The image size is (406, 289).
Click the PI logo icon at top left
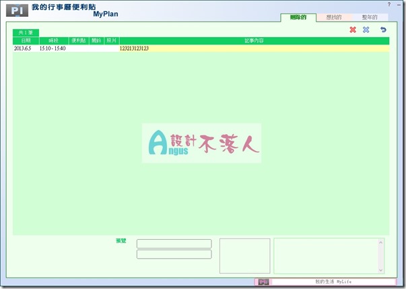[x=16, y=11]
